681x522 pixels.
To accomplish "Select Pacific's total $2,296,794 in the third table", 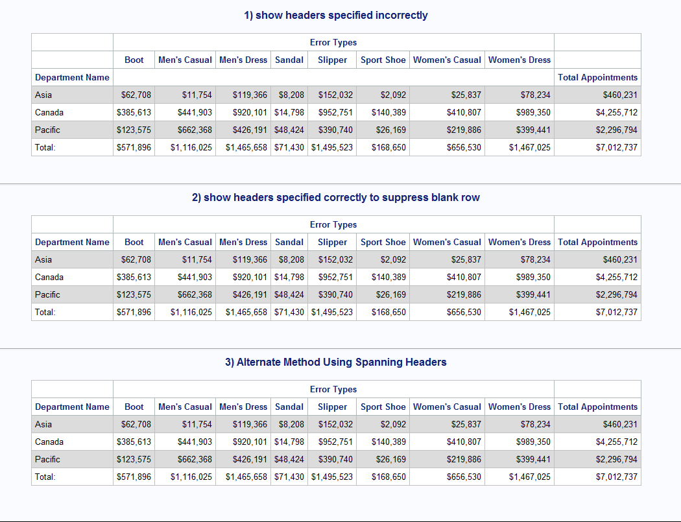I will pyautogui.click(x=616, y=459).
